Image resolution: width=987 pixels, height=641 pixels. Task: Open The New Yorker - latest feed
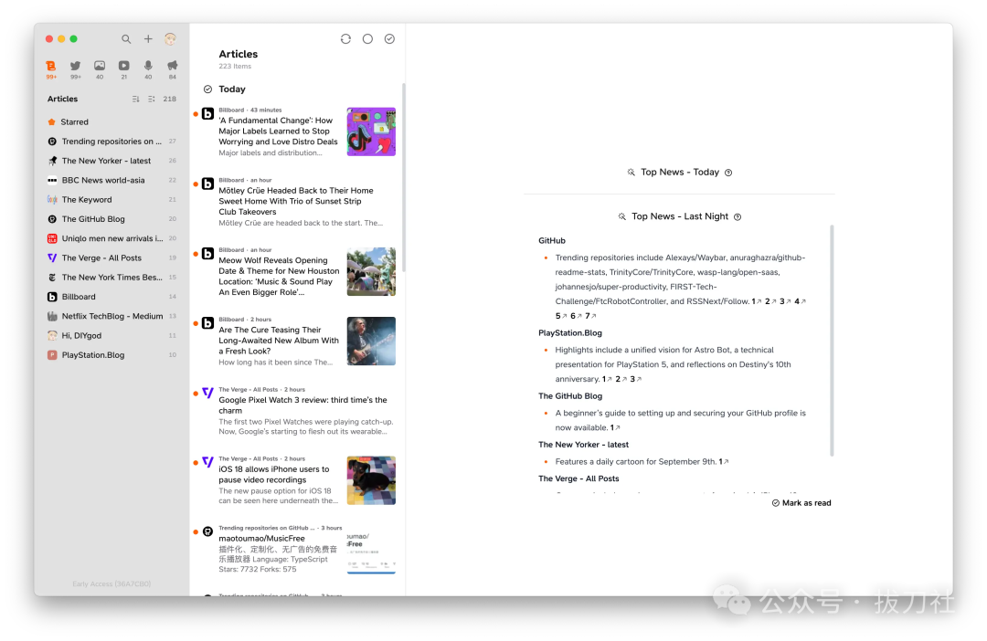click(112, 161)
